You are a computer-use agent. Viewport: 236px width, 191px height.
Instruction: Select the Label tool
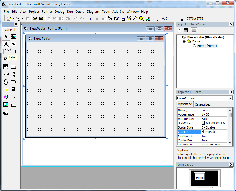[x=6, y=44]
